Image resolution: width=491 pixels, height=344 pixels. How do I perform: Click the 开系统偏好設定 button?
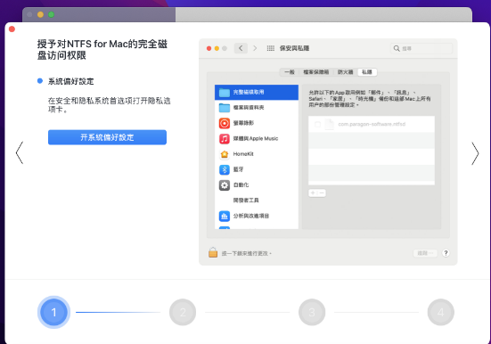[107, 137]
